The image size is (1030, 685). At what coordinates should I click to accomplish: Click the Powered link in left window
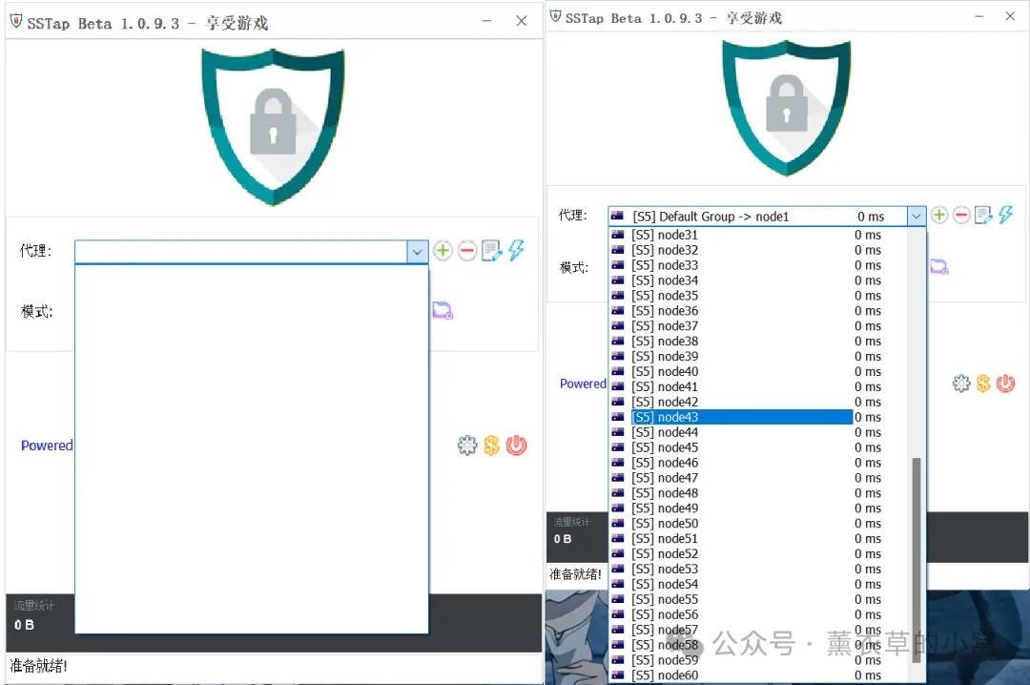click(x=47, y=446)
